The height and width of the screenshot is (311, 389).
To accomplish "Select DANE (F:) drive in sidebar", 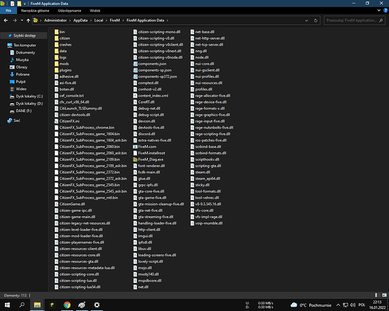I will 24,111.
